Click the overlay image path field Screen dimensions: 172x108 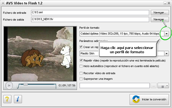tap(115, 86)
